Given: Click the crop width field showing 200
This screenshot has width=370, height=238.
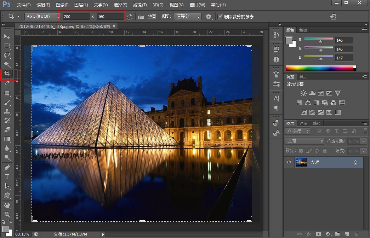Looking at the screenshot, I should coord(76,17).
